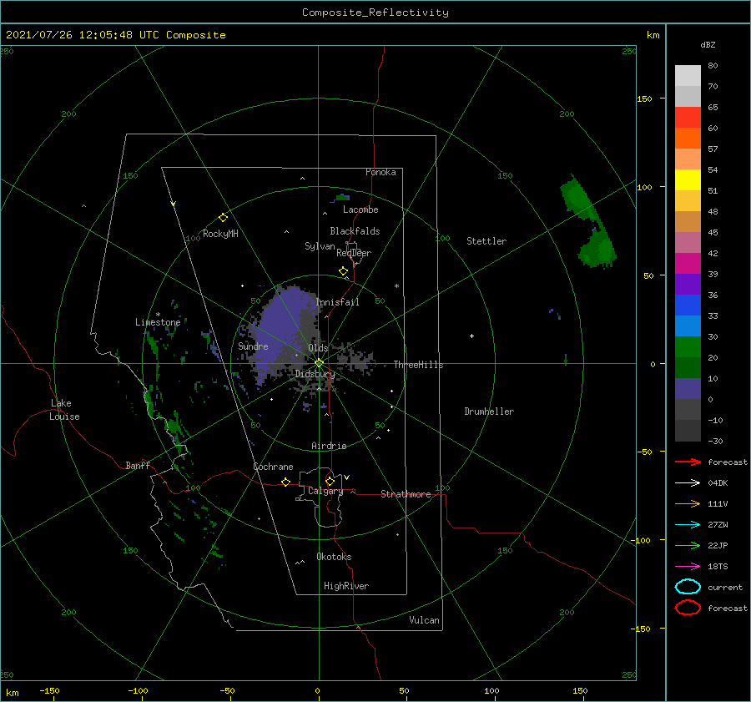Click the Sundre city label
Viewport: 751px width, 702px height.
point(253,346)
